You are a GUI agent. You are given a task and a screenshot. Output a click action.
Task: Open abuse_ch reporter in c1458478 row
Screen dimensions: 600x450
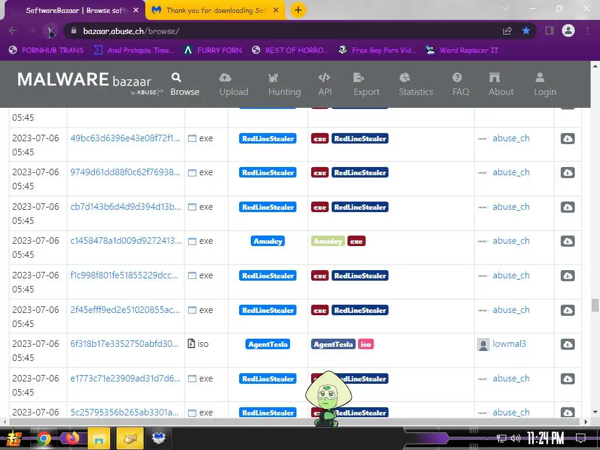(x=511, y=241)
